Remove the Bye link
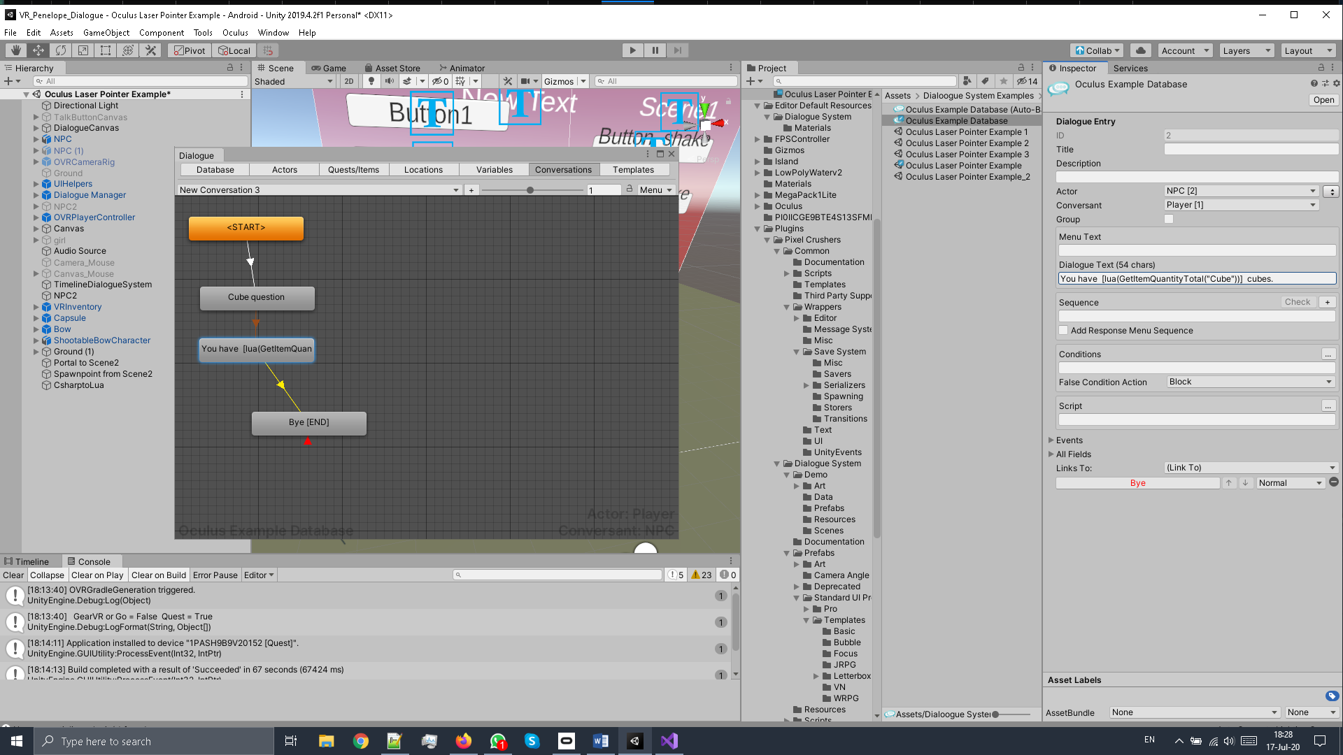Image resolution: width=1343 pixels, height=755 pixels. coord(1334,482)
